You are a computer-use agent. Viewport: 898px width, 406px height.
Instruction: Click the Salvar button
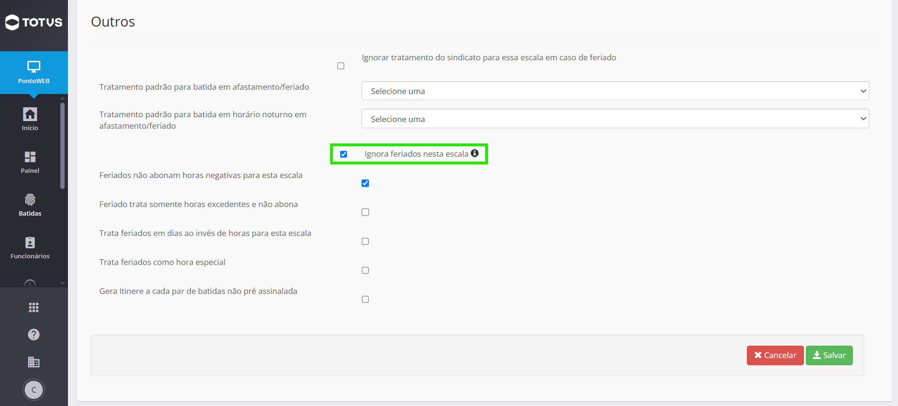click(829, 355)
